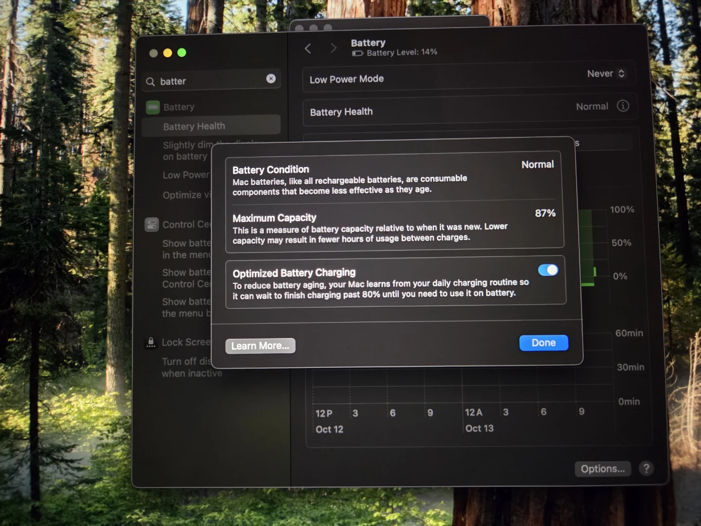
Task: Click the green Battery icon in the sidebar
Action: click(x=153, y=107)
